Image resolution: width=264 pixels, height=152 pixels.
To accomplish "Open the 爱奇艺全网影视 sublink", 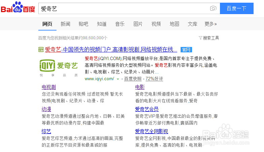I will click(x=152, y=131).
